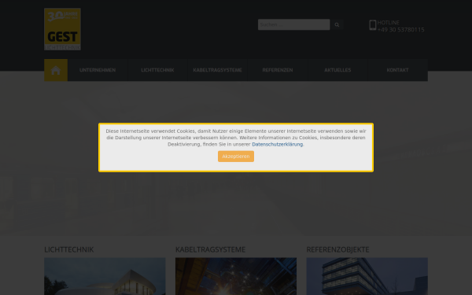
Task: Focus the Suchen search field
Action: pos(293,24)
